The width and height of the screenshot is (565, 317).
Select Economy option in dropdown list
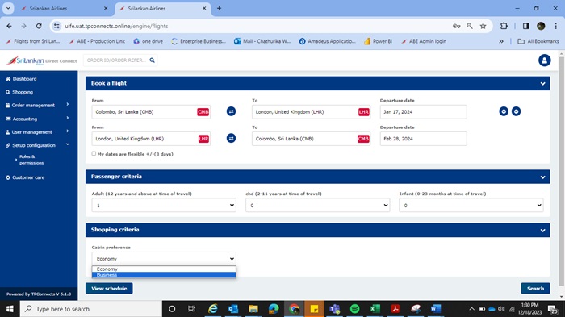164,269
